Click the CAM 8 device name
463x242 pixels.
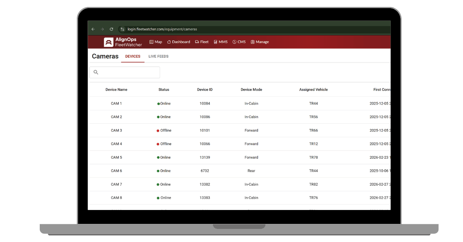(x=117, y=198)
